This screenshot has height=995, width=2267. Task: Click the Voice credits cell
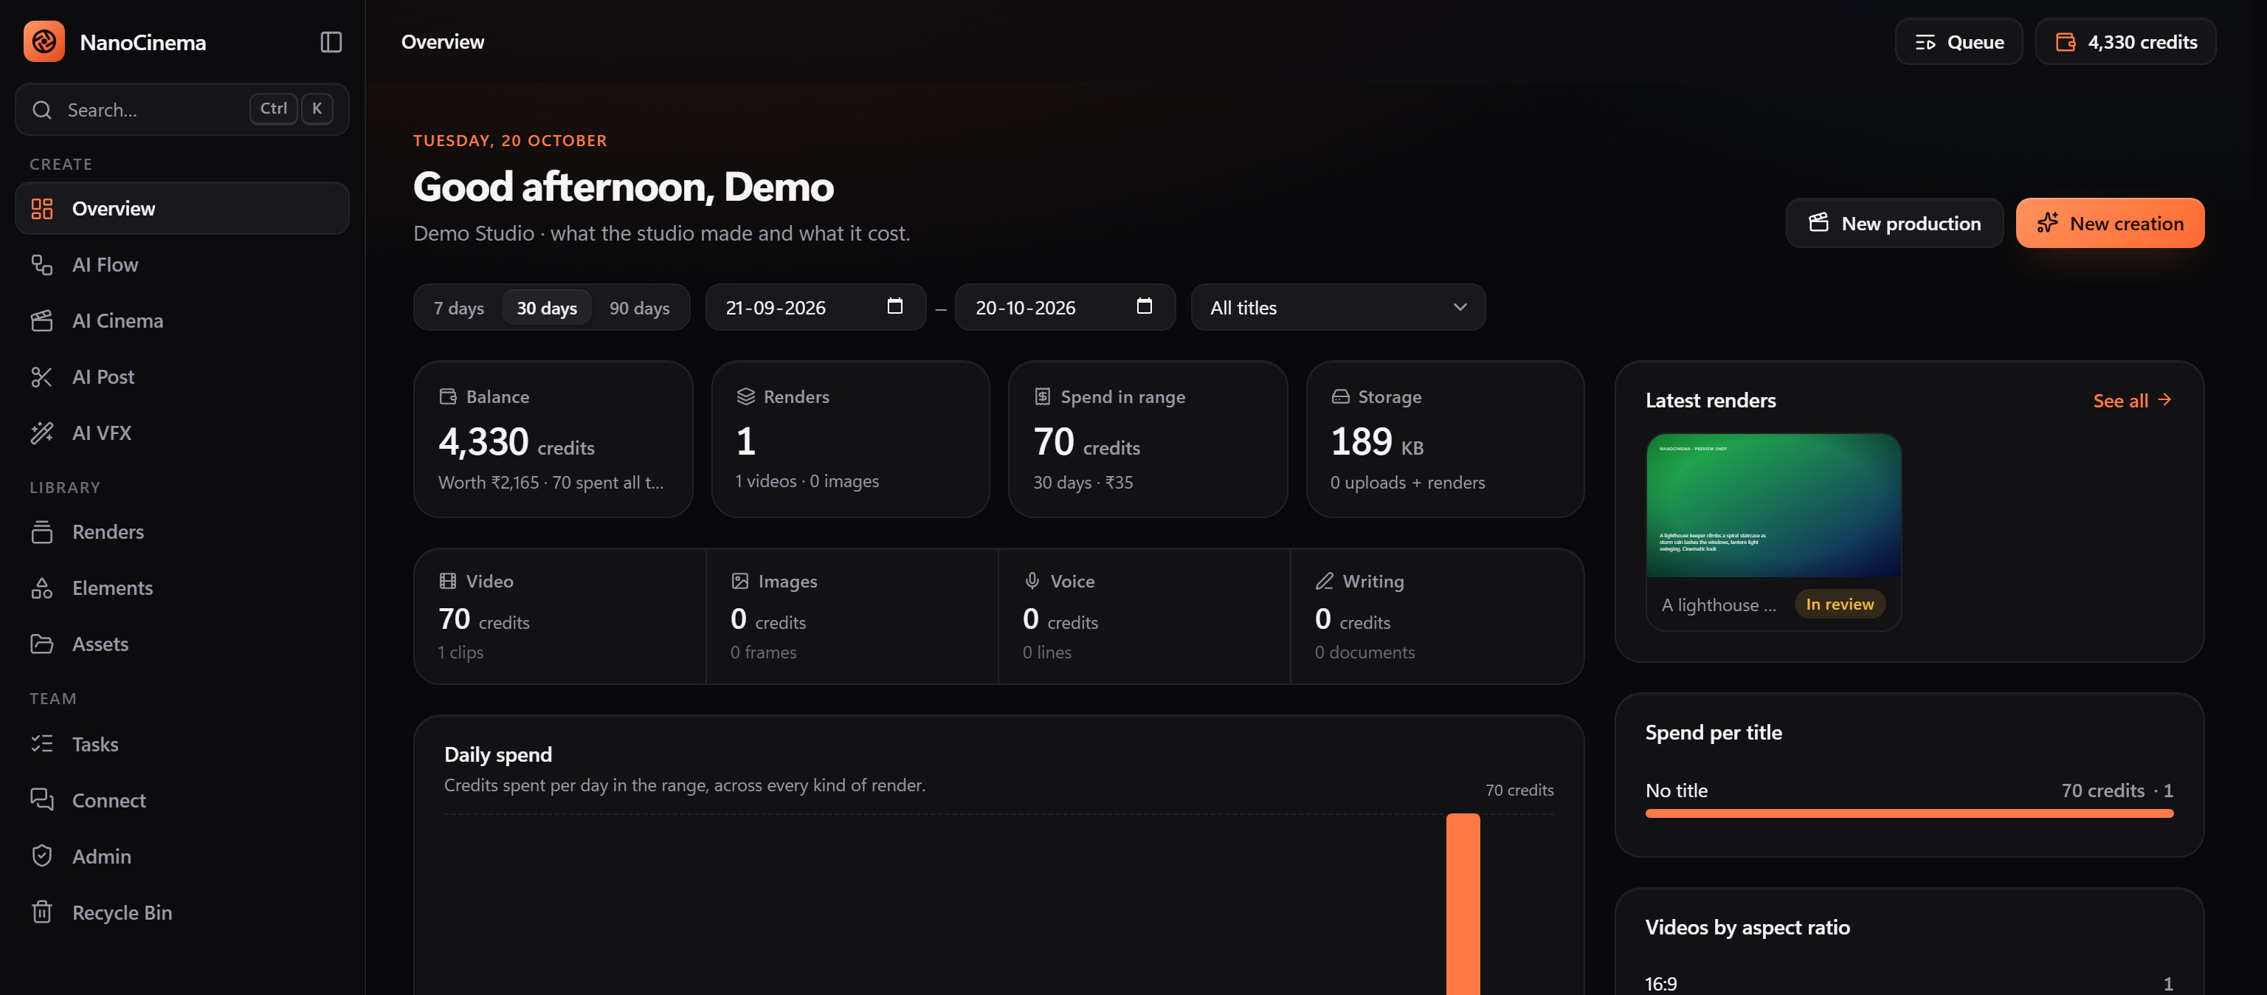1144,616
